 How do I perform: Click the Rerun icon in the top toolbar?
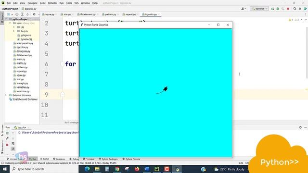pos(272,9)
